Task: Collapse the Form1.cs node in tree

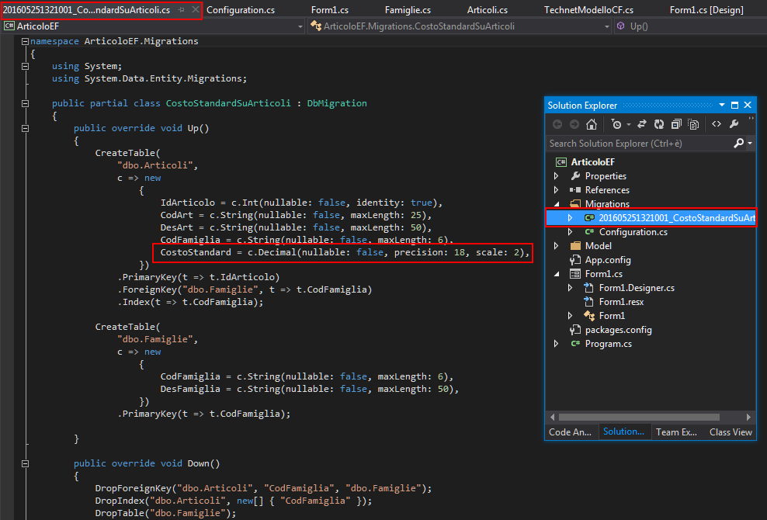Action: 557,274
